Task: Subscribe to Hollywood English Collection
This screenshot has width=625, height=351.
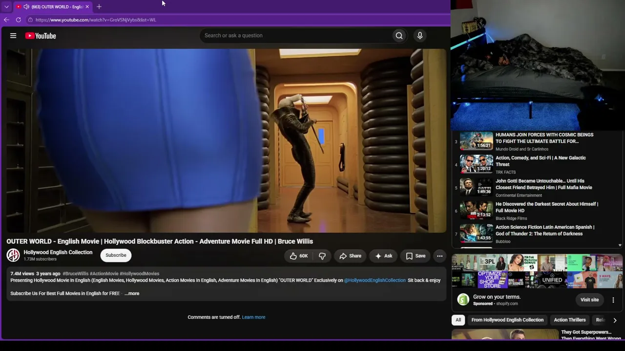Action: (x=116, y=255)
